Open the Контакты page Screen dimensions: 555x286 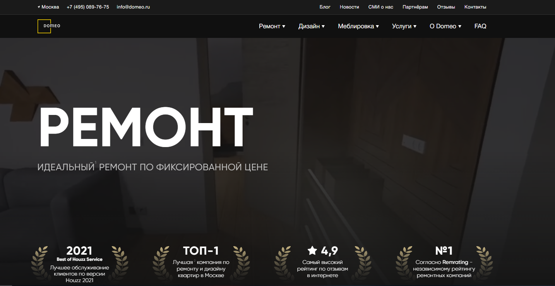point(475,7)
